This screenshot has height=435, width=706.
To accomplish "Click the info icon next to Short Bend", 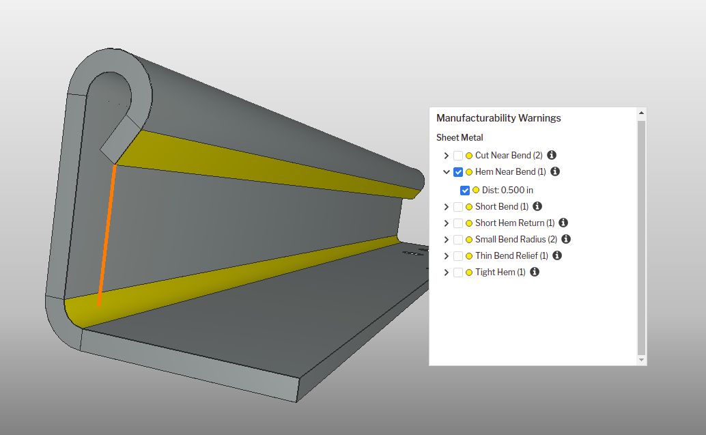I will point(537,206).
